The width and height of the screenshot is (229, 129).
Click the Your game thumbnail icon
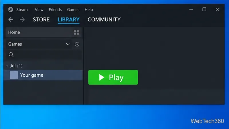(x=14, y=75)
